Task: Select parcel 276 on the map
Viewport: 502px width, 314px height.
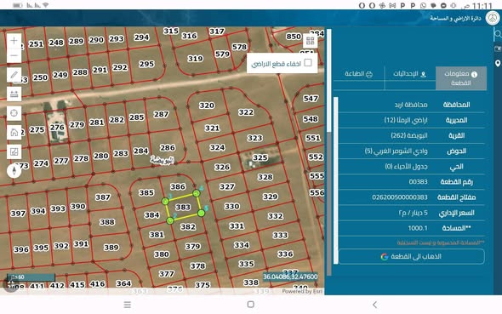Action: pyautogui.click(x=57, y=128)
